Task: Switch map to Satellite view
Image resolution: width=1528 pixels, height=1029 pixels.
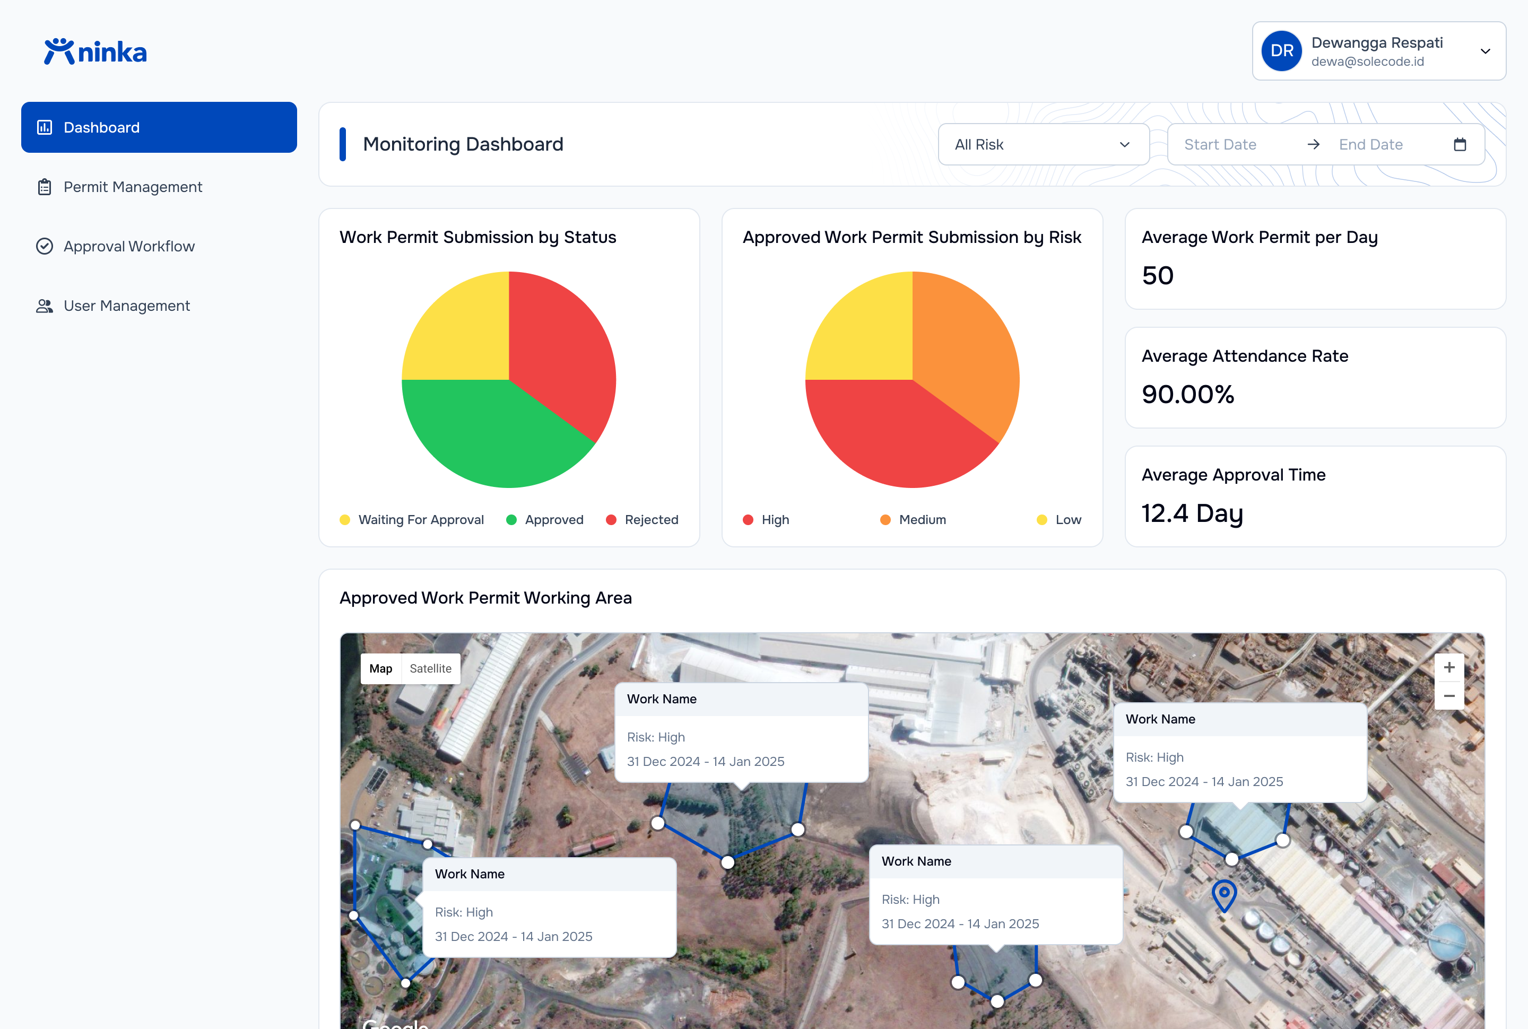Action: [x=431, y=669]
